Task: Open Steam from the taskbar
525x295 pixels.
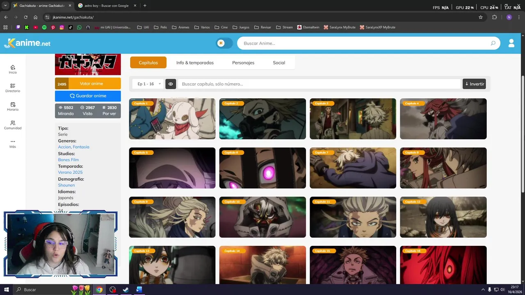Action: [125, 290]
